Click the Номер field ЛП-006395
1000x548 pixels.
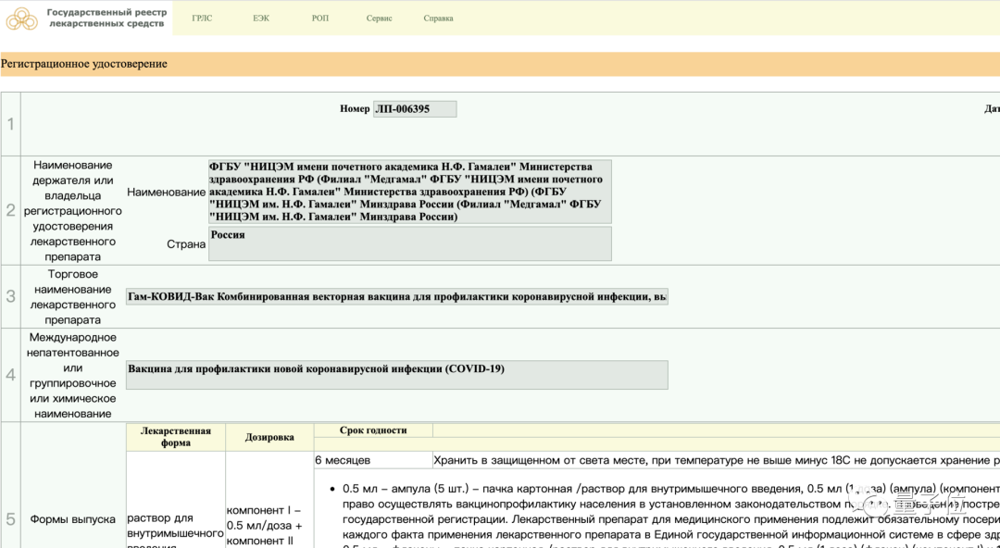click(x=415, y=109)
